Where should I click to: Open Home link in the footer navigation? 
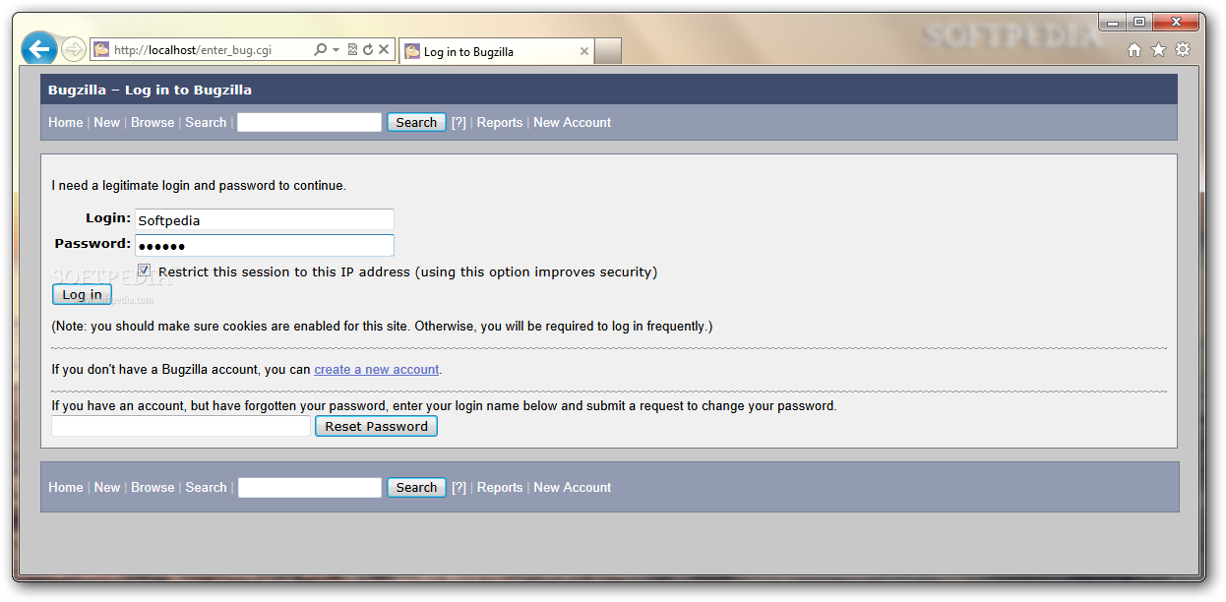pos(66,487)
